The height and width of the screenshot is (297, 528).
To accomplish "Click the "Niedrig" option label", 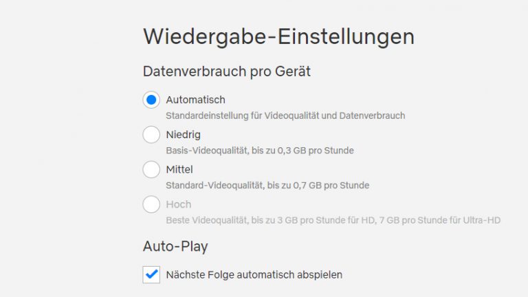I will point(183,135).
